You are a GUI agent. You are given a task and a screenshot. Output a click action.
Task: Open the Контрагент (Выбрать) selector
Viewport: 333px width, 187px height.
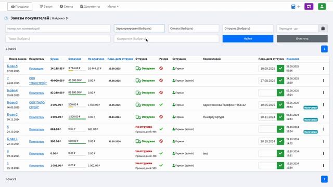(x=166, y=38)
